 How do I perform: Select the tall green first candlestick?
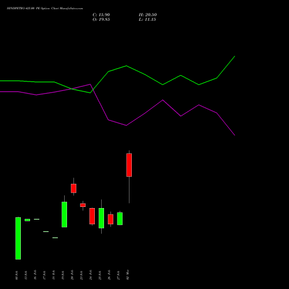click(18, 238)
